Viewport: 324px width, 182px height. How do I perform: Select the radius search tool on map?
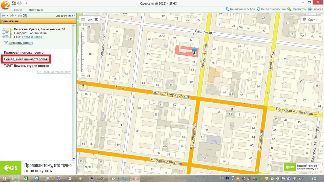(x=90, y=19)
